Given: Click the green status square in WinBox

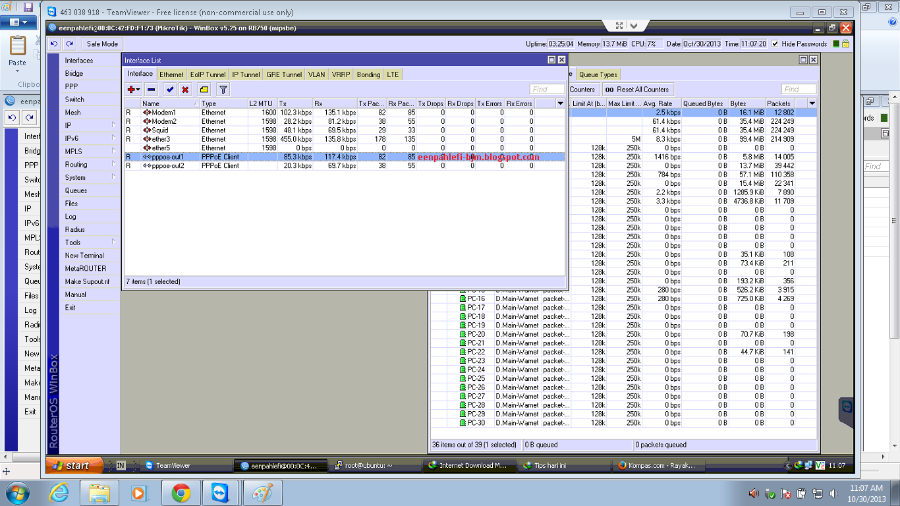Looking at the screenshot, I should point(836,44).
